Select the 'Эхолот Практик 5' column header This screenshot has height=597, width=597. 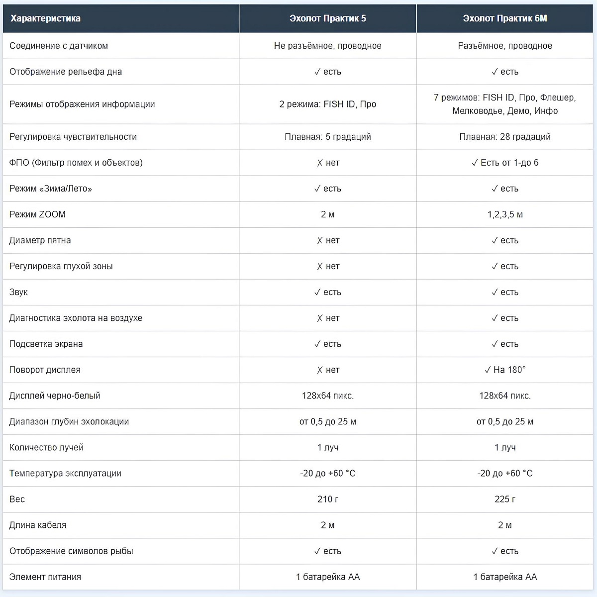click(x=327, y=18)
